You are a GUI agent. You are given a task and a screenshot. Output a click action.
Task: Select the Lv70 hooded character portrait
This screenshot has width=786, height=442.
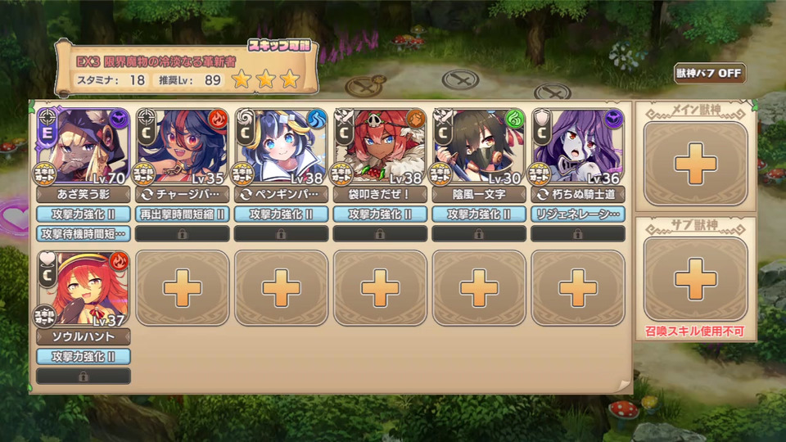click(x=84, y=146)
